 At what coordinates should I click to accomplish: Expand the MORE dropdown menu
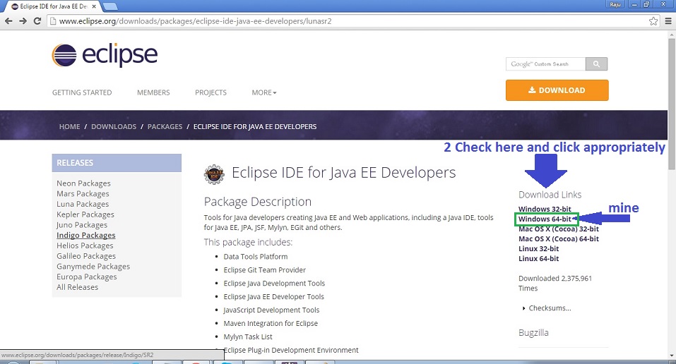(x=264, y=92)
